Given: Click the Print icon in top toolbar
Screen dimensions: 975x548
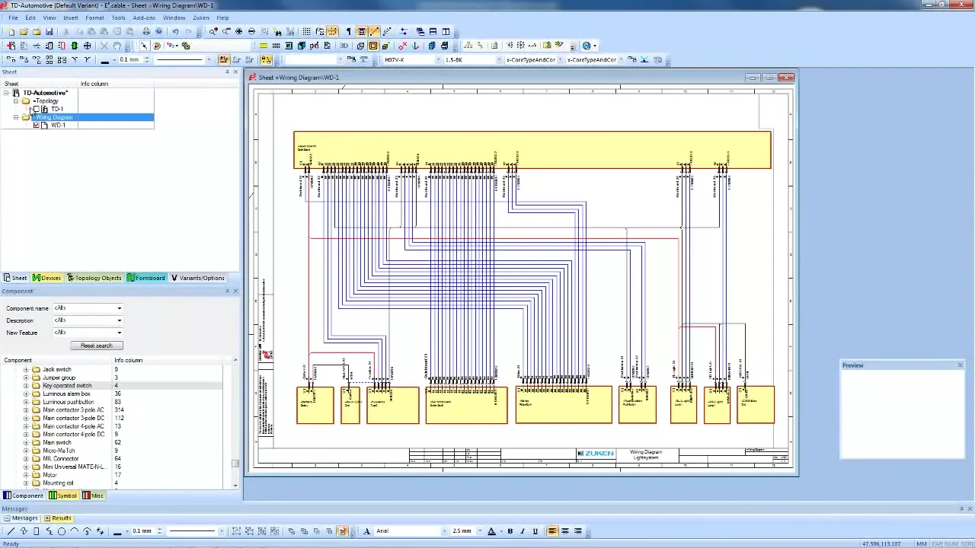Looking at the screenshot, I should click(x=145, y=32).
